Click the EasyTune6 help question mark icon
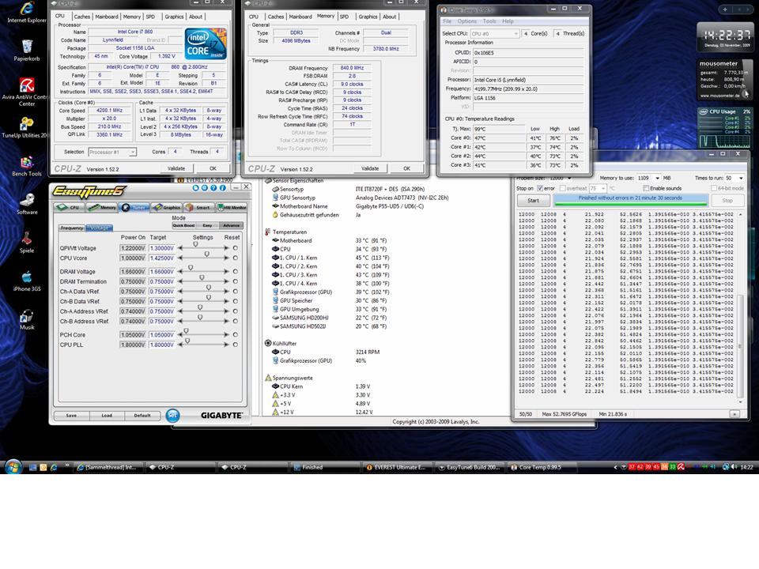This screenshot has width=759, height=569. pos(213,188)
